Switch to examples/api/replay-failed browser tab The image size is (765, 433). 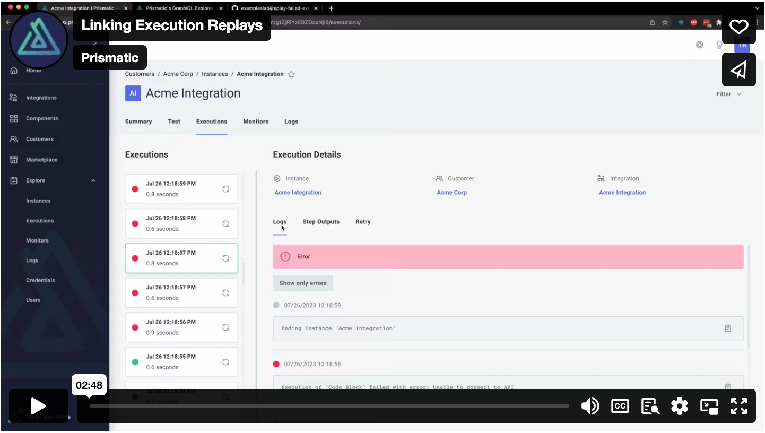274,8
